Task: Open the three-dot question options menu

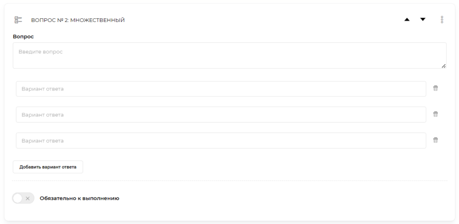Action: tap(442, 20)
